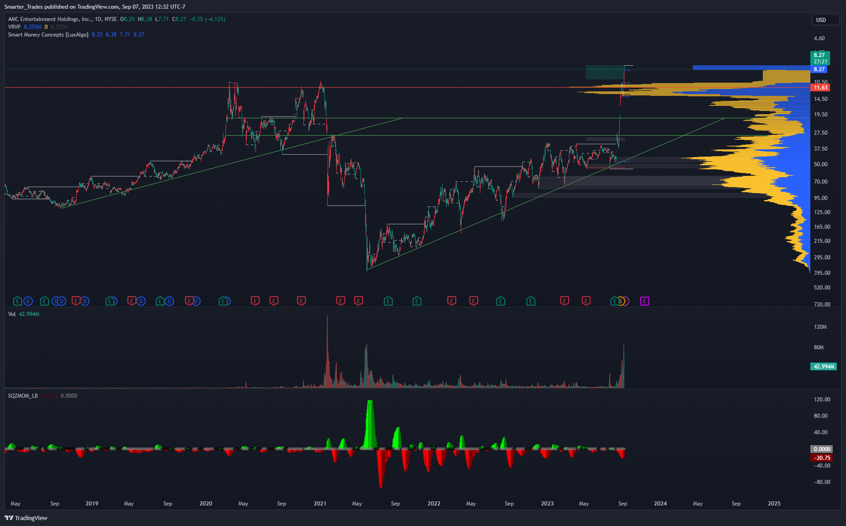Click the first blue dividend marker on the left

coord(28,301)
